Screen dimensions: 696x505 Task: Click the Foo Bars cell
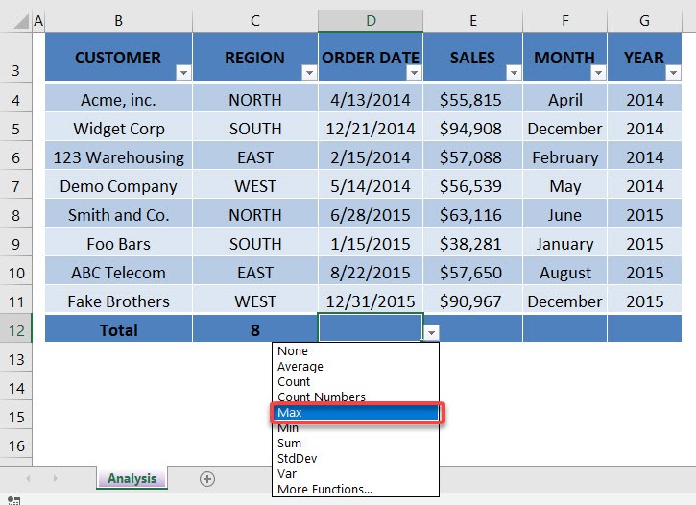point(118,244)
